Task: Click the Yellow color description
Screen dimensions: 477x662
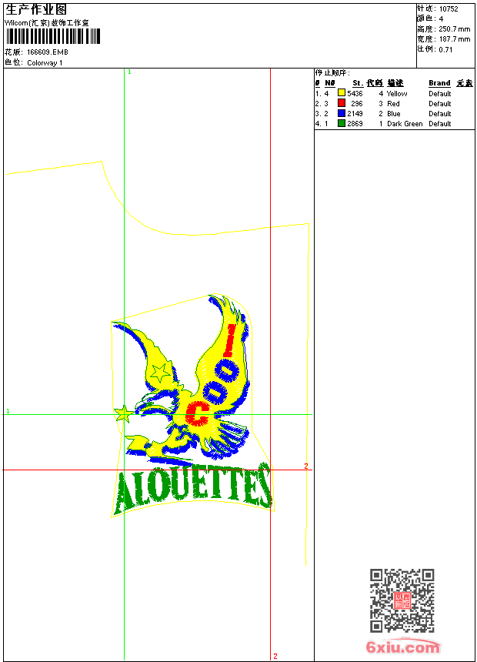Action: (x=397, y=94)
